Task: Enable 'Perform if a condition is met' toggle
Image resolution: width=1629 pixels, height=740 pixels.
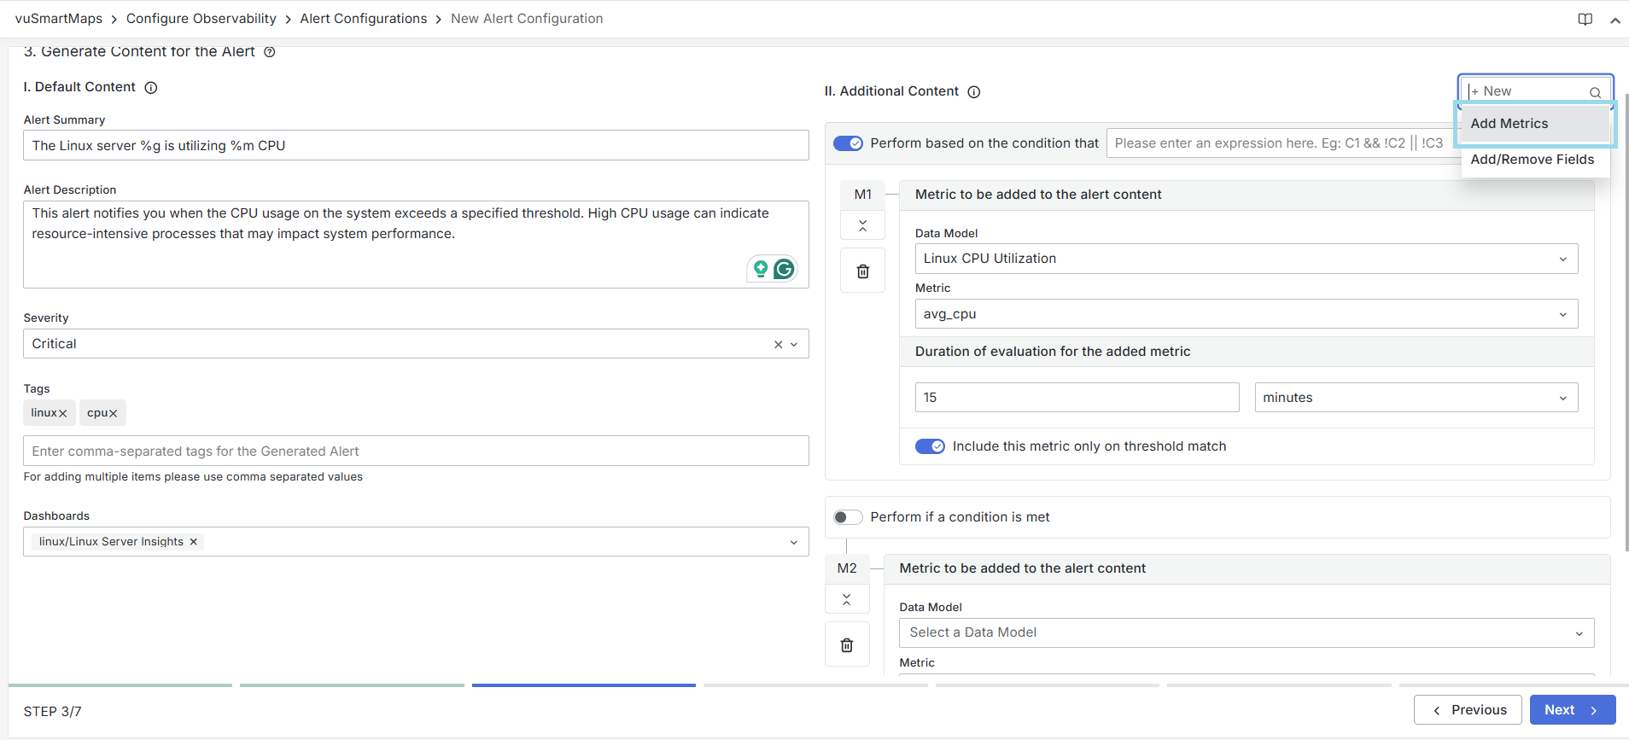Action: [x=848, y=517]
